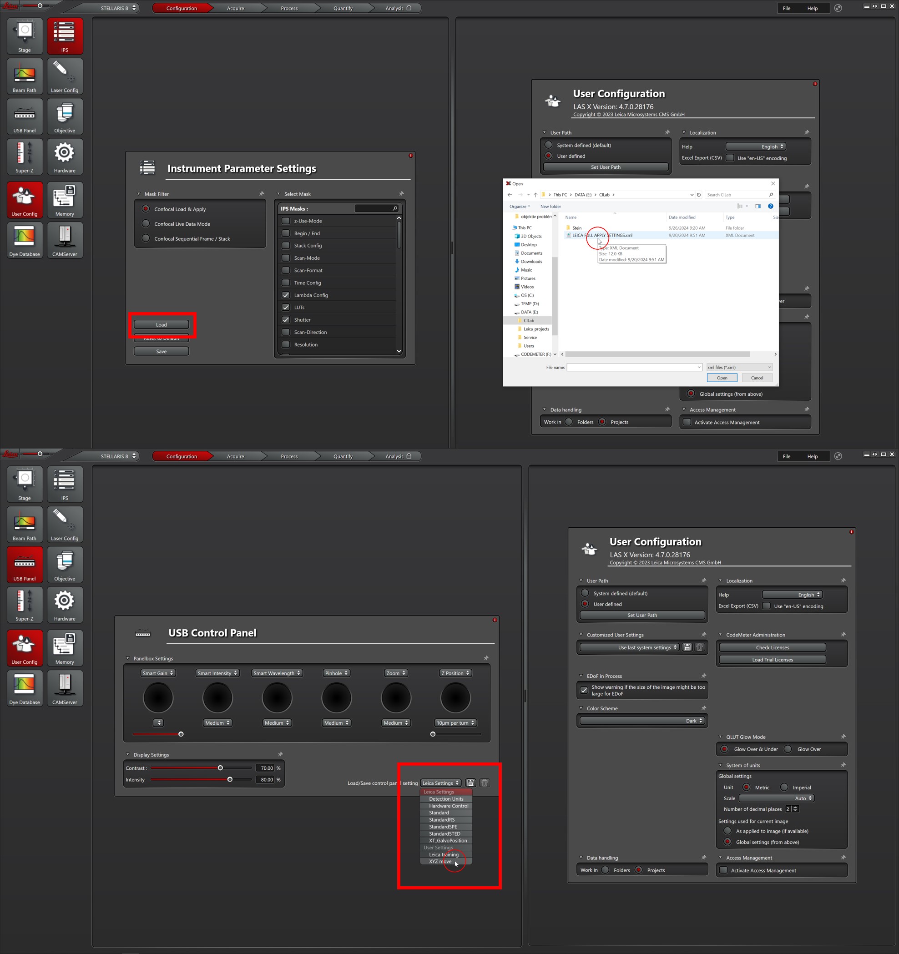Open Beam Path in the USB Control Panel window sidebar
This screenshot has height=954, width=899.
click(x=25, y=525)
